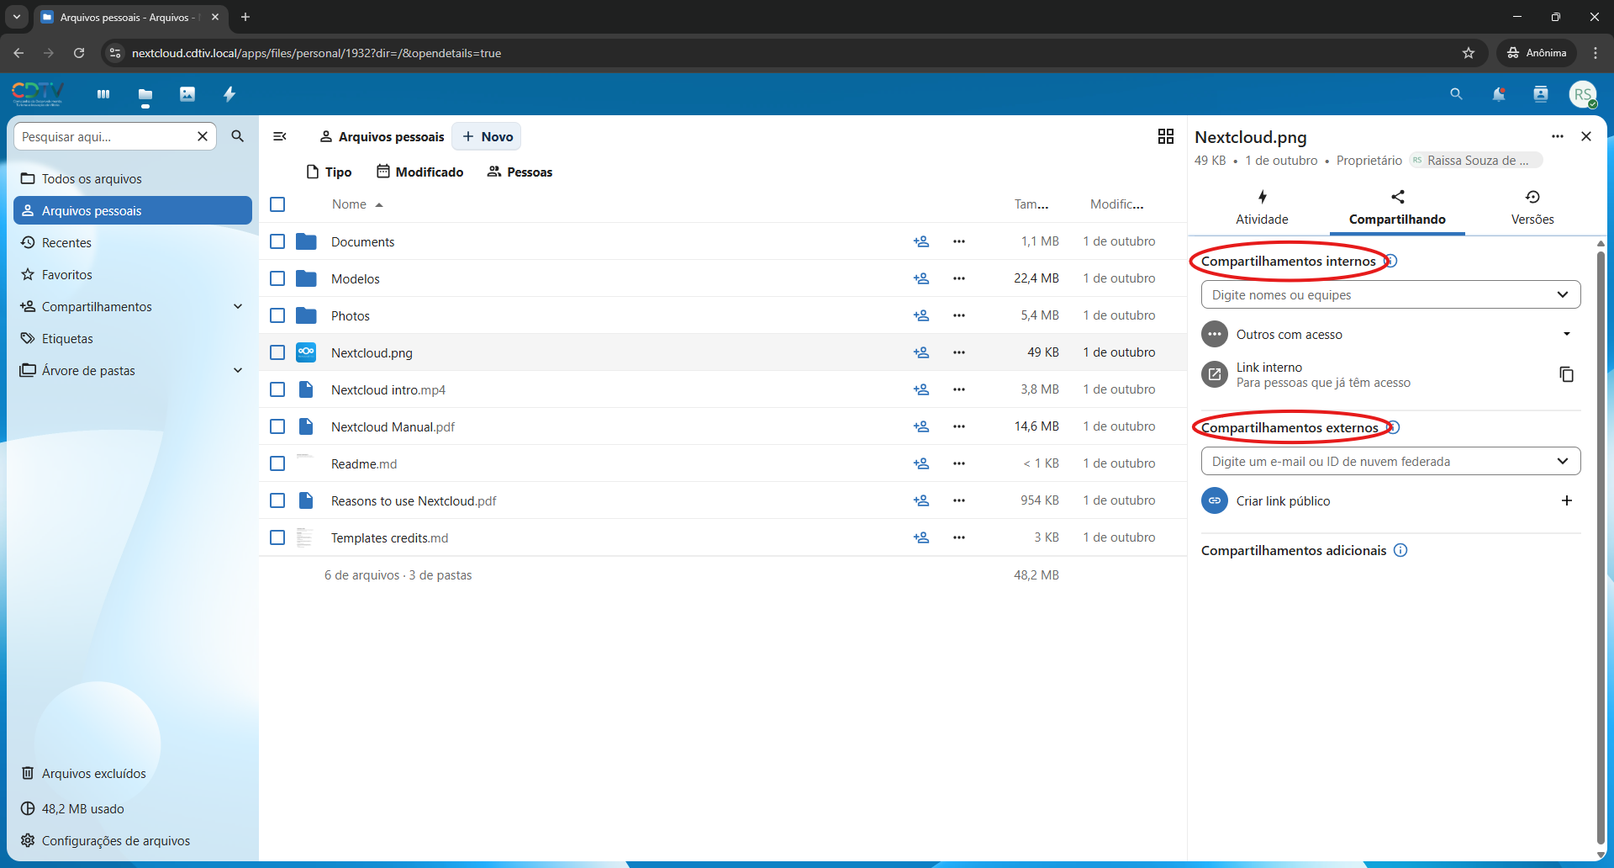This screenshot has width=1614, height=868.
Task: Open the external share email dropdown
Action: click(1562, 461)
